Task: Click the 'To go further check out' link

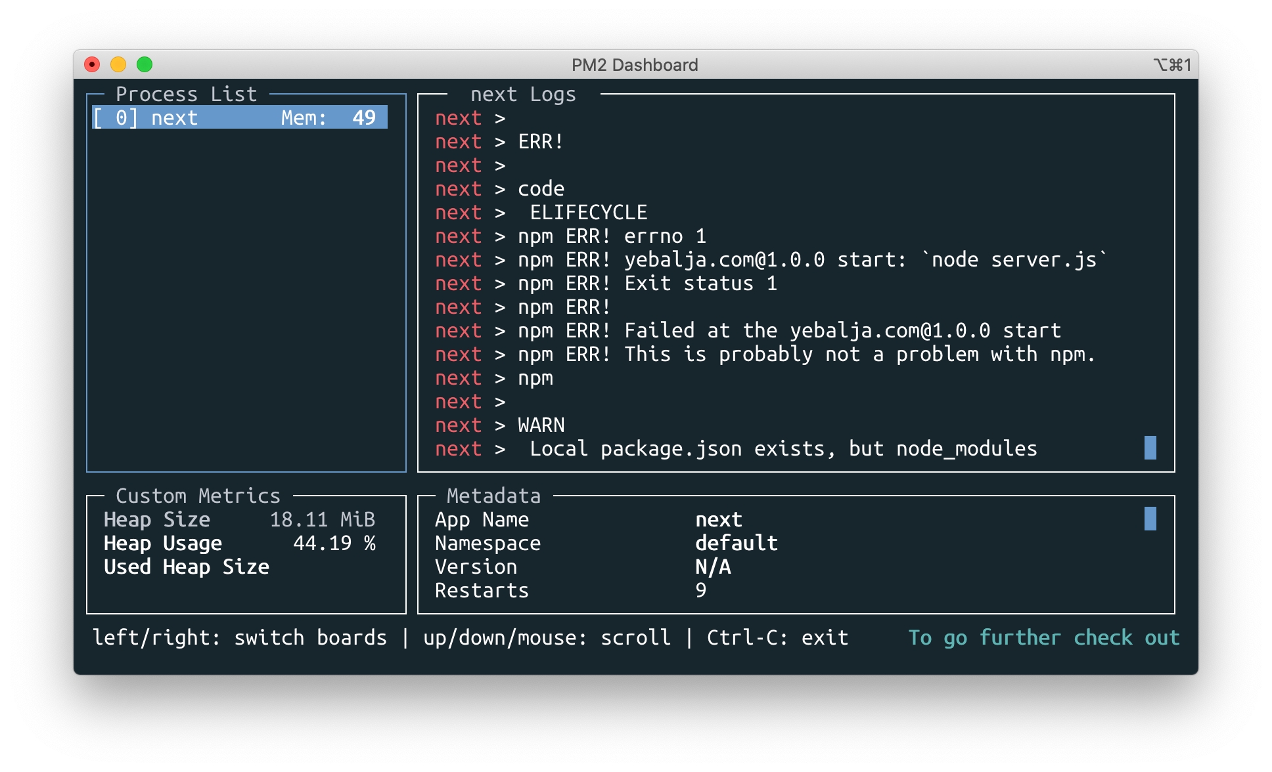Action: pyautogui.click(x=1043, y=637)
